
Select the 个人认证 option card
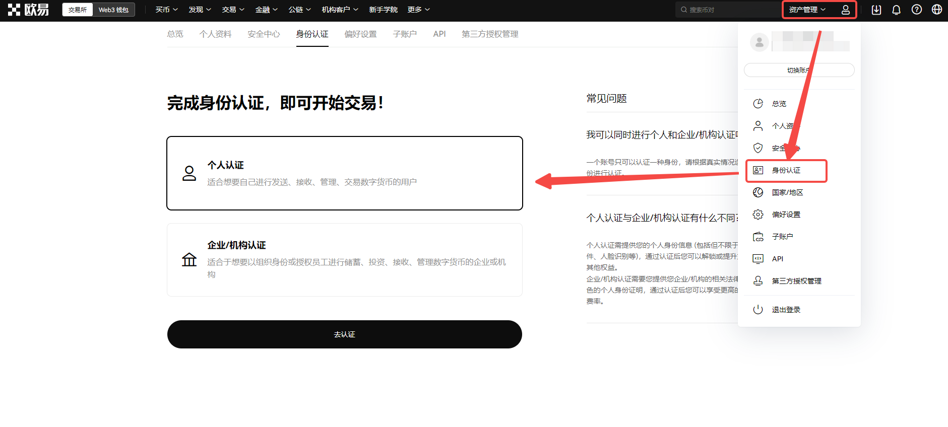(x=345, y=173)
